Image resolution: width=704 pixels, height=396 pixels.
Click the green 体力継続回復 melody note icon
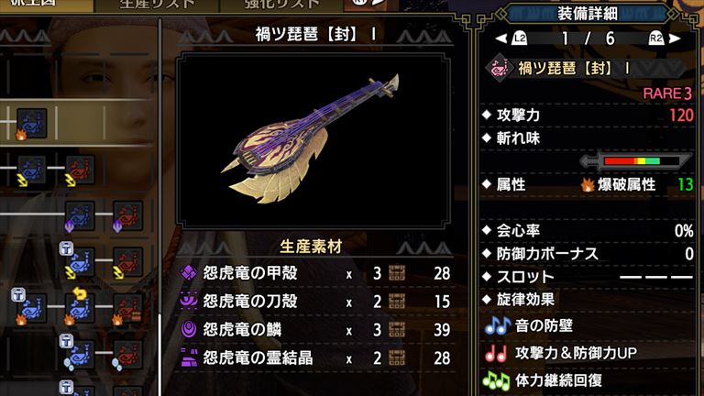click(x=496, y=380)
